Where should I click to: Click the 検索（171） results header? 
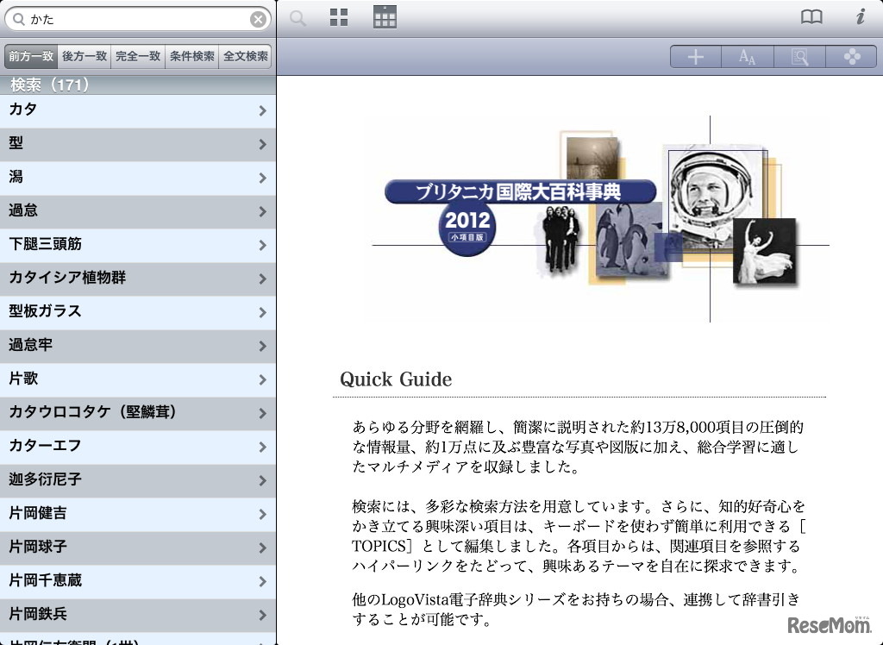tap(138, 85)
